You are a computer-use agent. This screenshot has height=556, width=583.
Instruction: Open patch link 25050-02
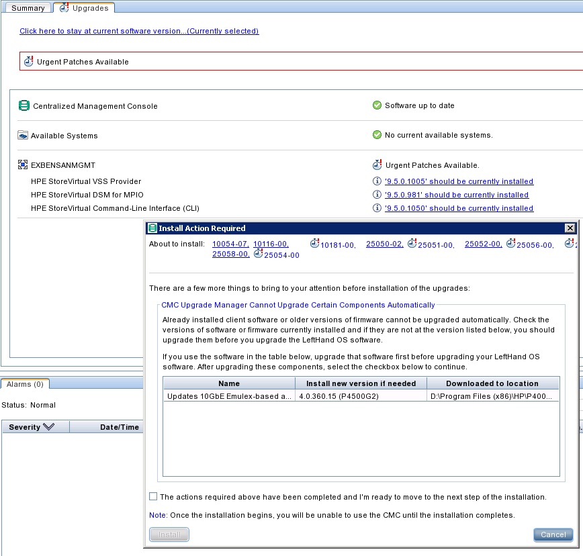pos(385,244)
